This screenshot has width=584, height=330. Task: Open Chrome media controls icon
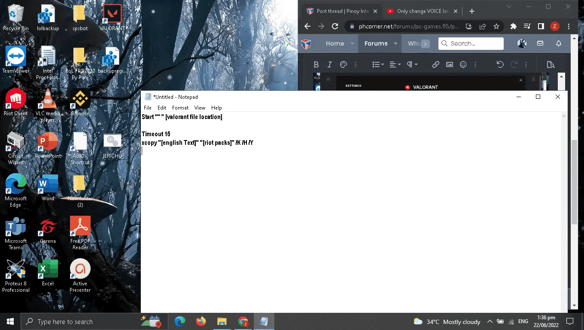(x=527, y=26)
